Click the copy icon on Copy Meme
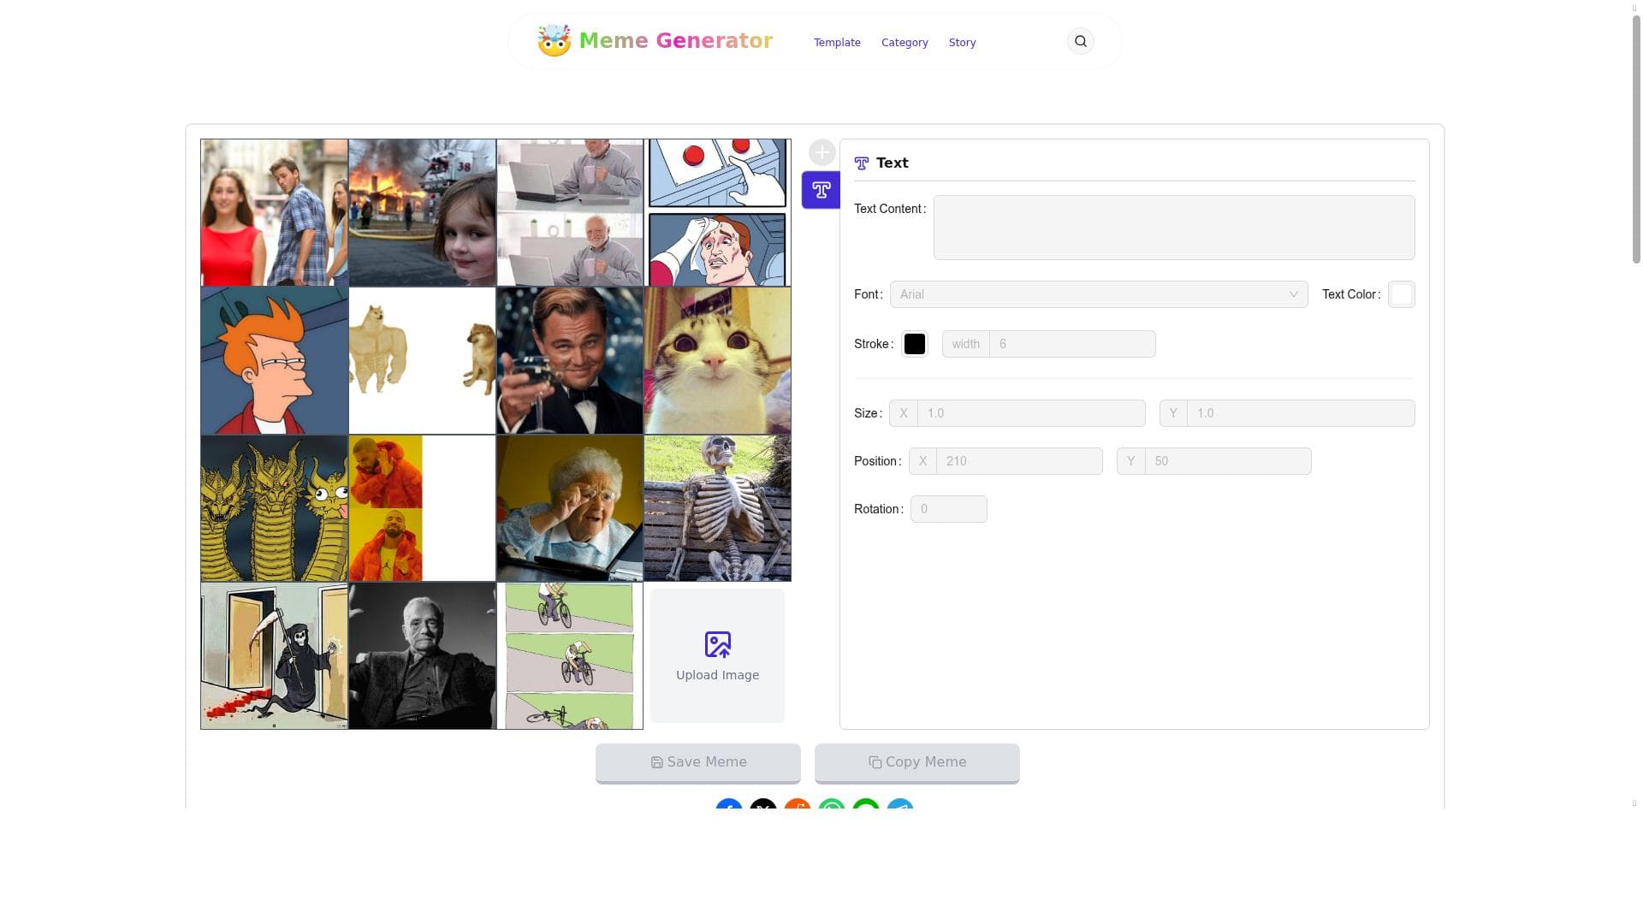Viewport: 1643px width, 924px height. 875,762
